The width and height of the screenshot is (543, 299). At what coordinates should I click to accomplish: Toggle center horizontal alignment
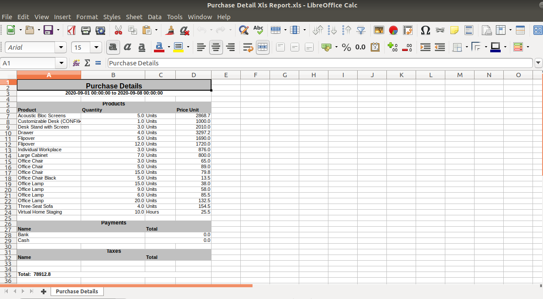tap(216, 47)
